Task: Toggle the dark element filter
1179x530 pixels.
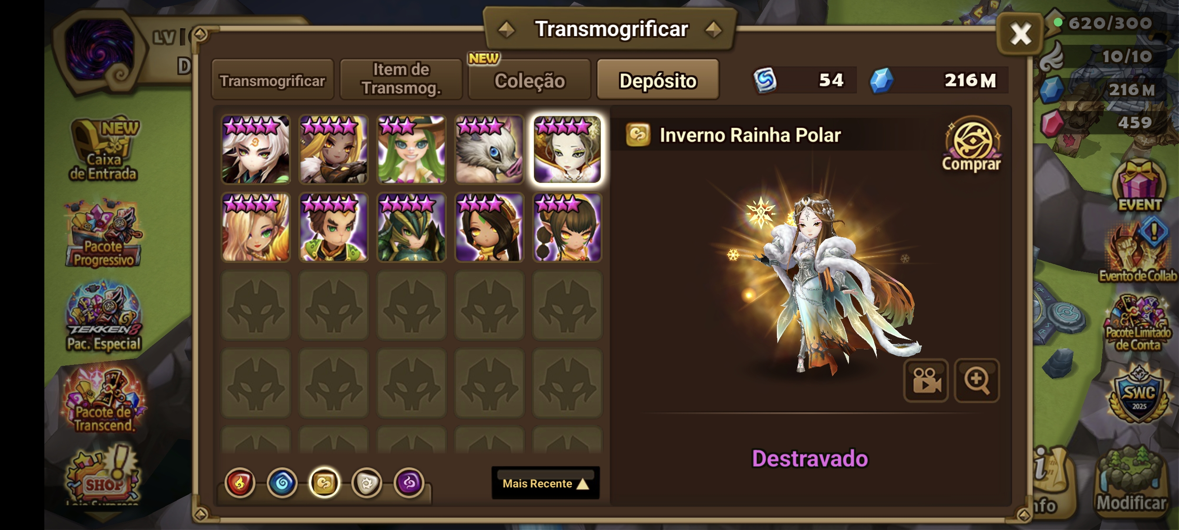Action: click(409, 483)
